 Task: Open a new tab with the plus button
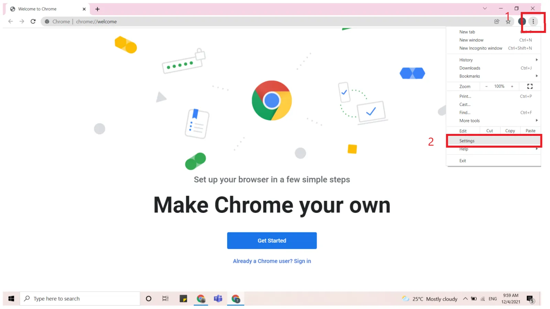point(97,9)
